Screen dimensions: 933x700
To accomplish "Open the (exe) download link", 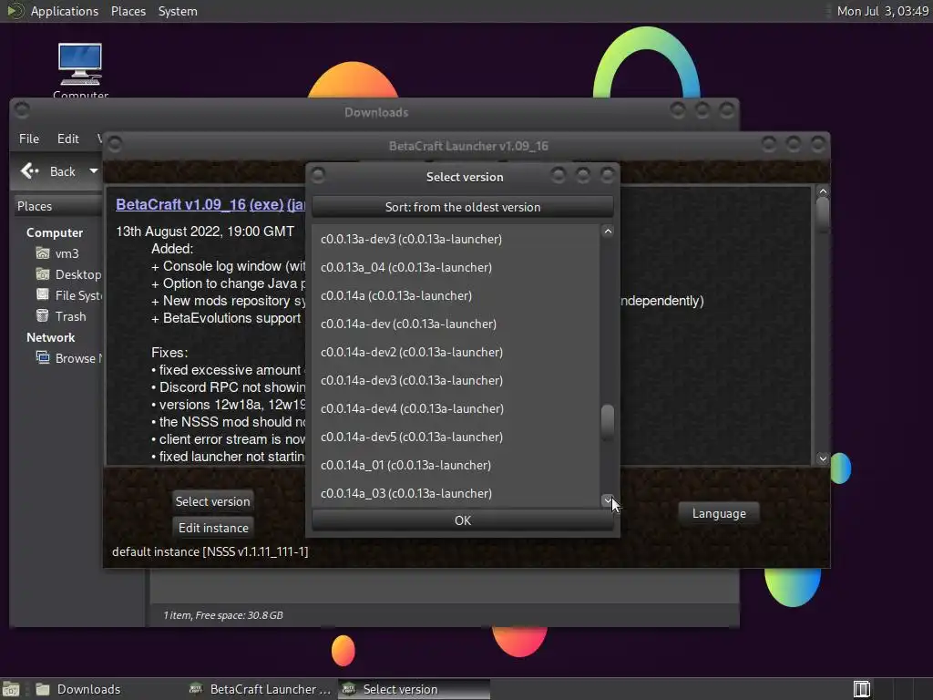I will (267, 204).
